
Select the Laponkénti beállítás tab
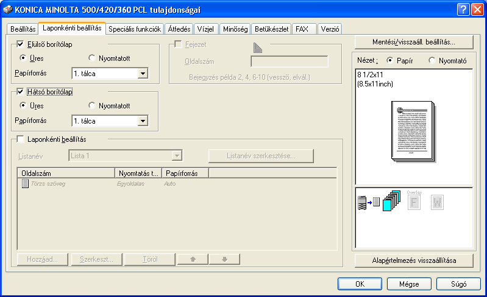point(72,28)
